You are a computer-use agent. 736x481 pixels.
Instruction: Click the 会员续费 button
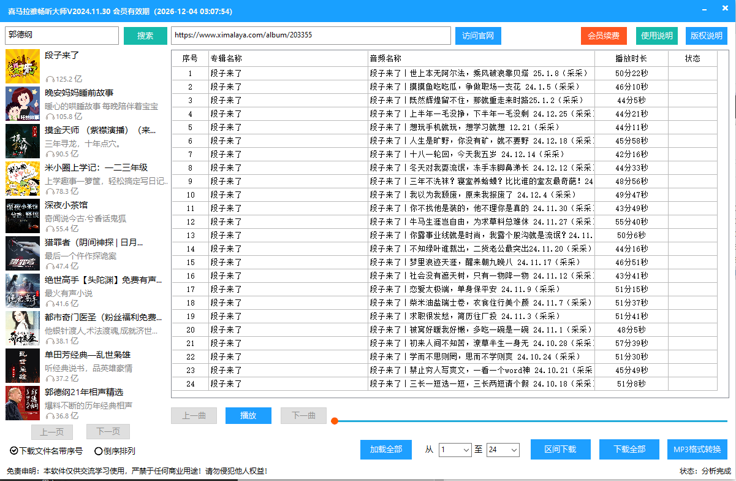[x=604, y=36]
